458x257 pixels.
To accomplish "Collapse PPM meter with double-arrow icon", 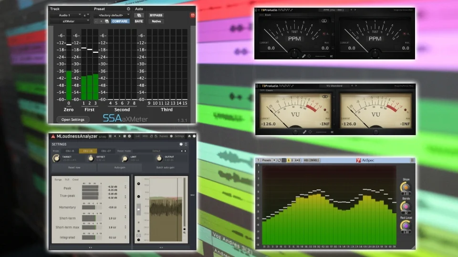I will pyautogui.click(x=331, y=56).
